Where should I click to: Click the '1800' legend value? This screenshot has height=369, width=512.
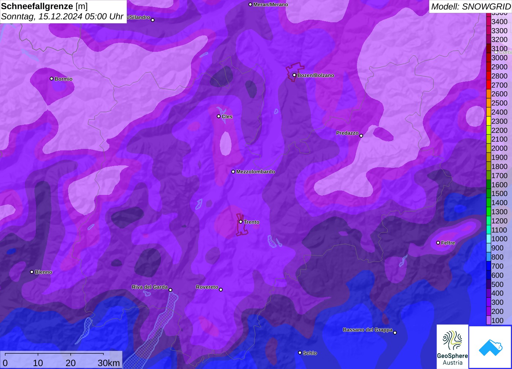(x=500, y=166)
